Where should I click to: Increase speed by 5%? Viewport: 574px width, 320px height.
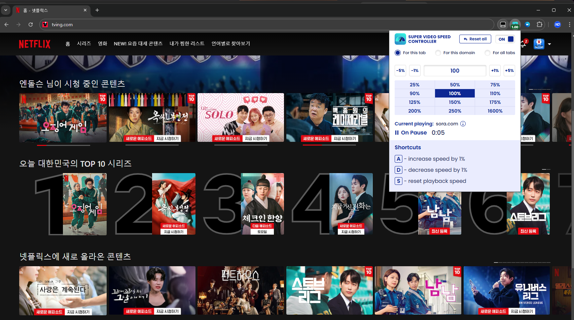pyautogui.click(x=509, y=71)
